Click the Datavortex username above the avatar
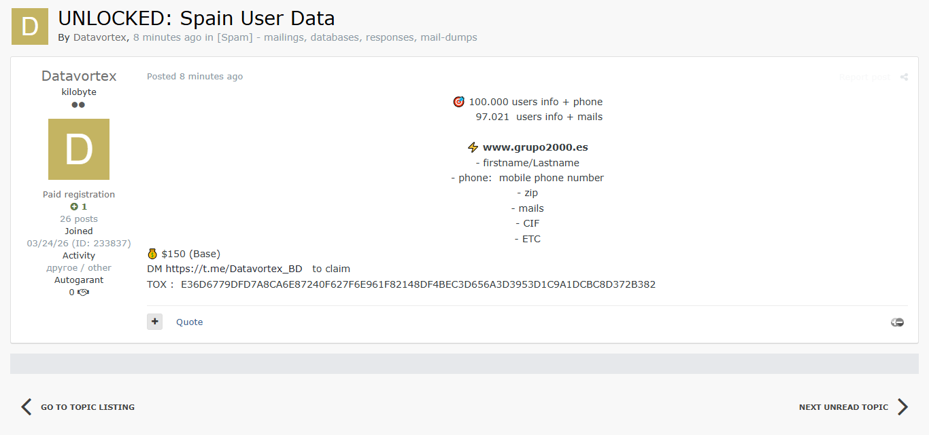 (x=79, y=76)
